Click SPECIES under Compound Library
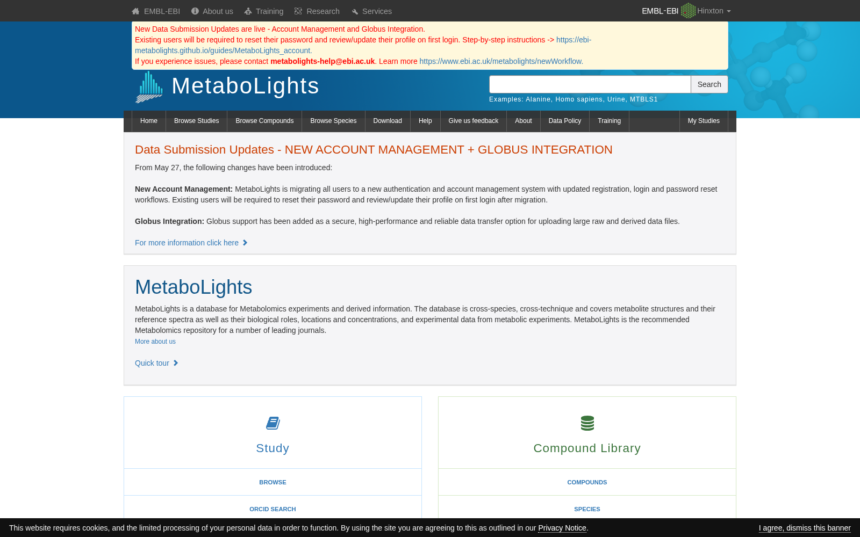Viewport: 860px width, 537px height. [x=587, y=509]
